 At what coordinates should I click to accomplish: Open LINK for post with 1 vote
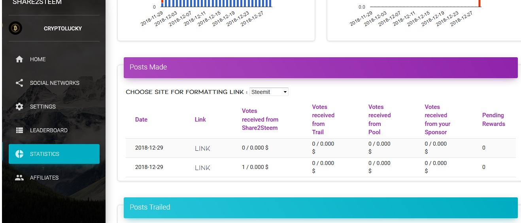pos(202,168)
